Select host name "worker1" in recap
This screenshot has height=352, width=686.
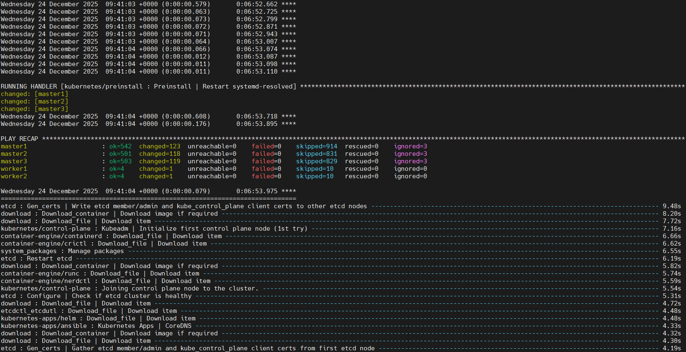(14, 169)
